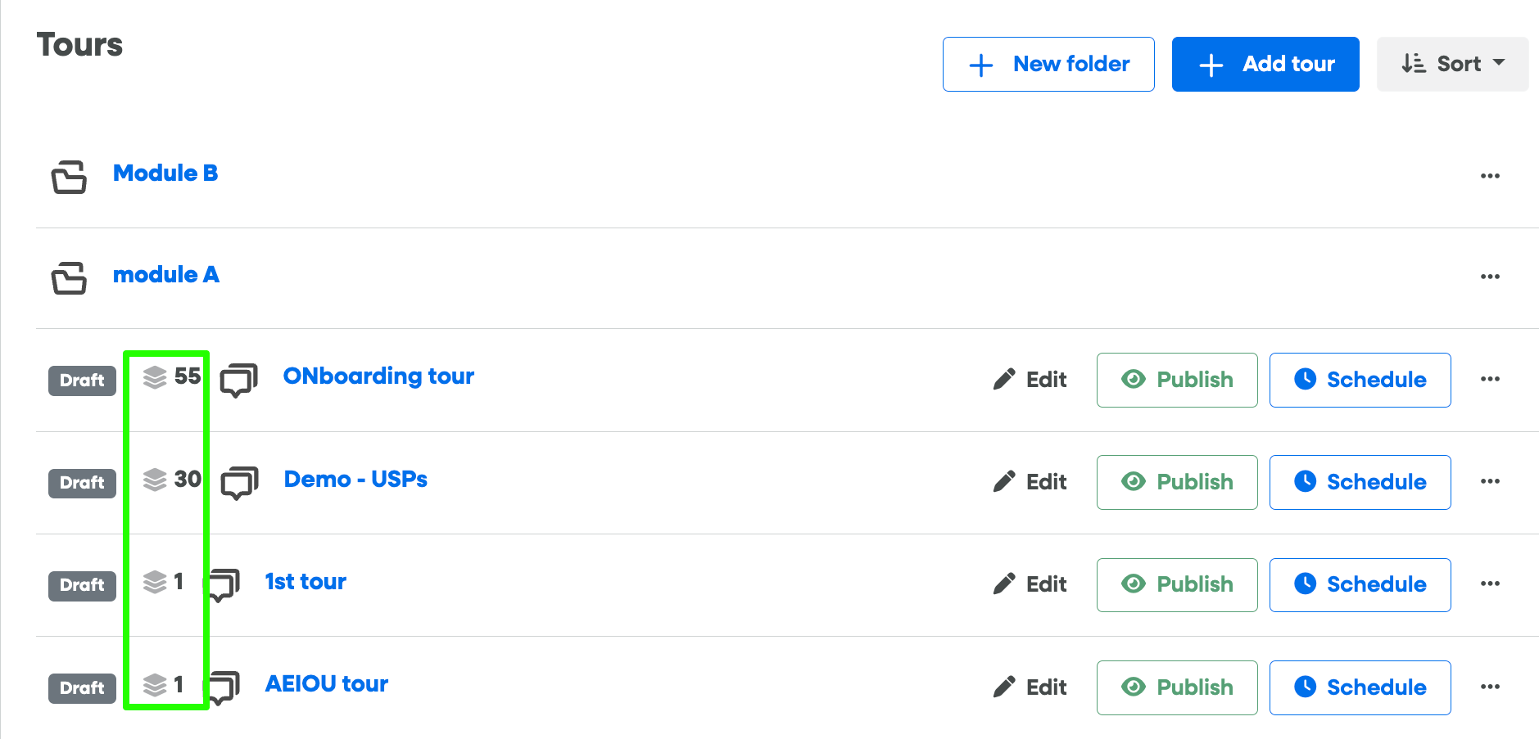Click the layers icon showing 30 steps
The width and height of the screenshot is (1539, 739).
point(155,480)
